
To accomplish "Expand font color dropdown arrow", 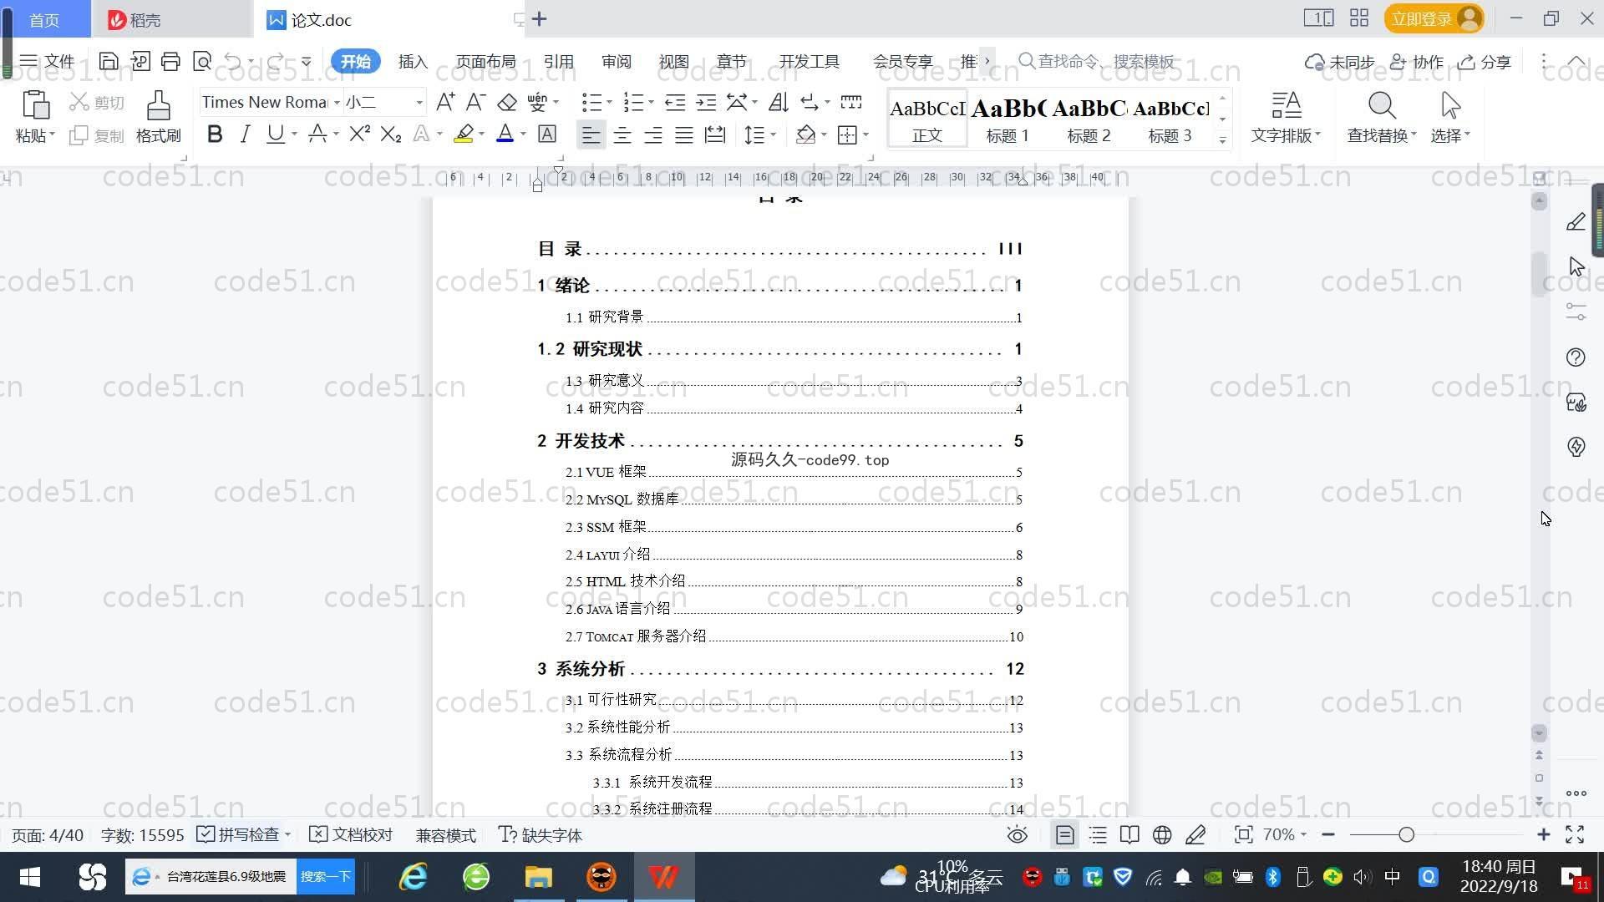I will click(x=523, y=134).
